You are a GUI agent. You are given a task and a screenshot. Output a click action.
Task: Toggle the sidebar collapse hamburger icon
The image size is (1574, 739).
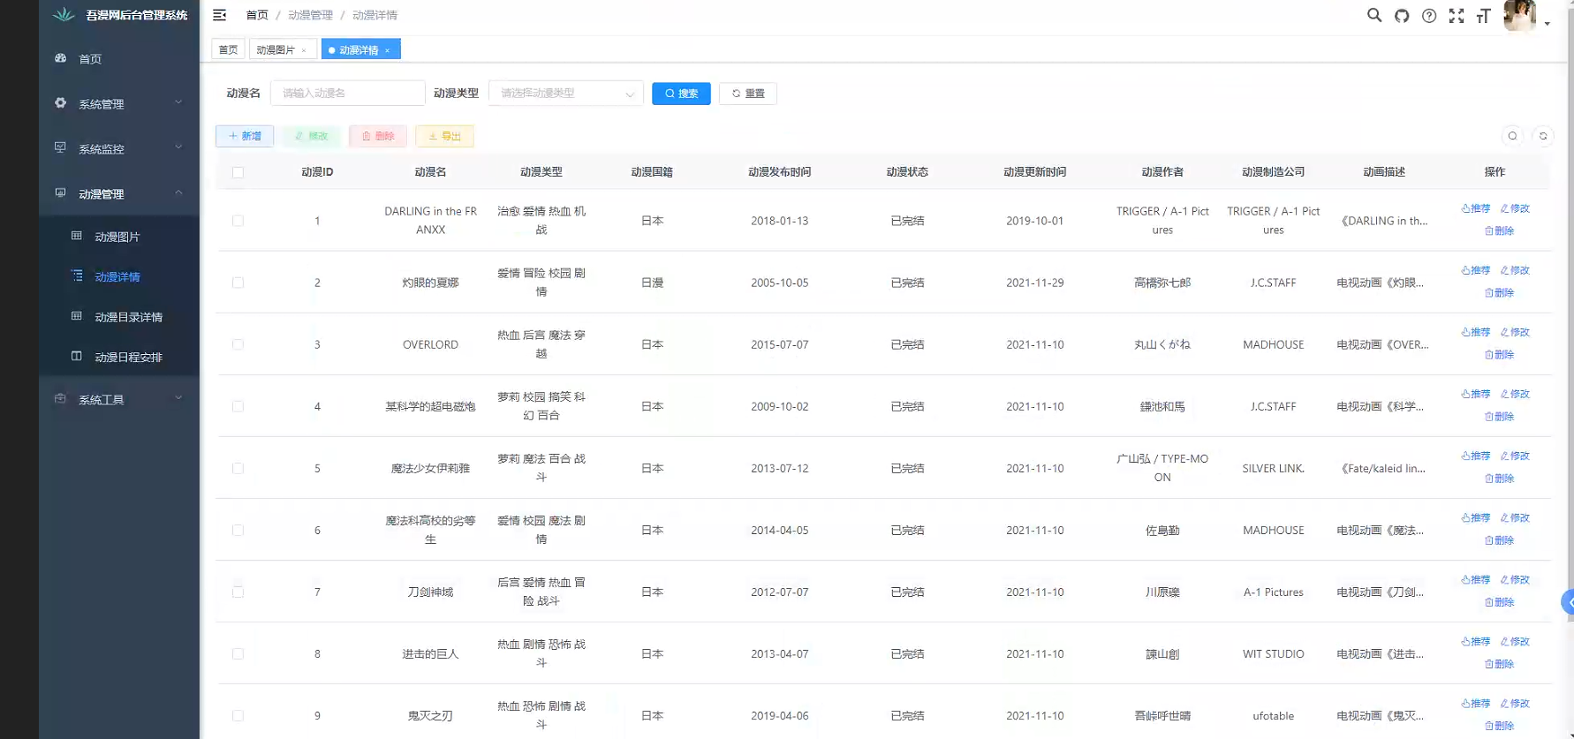click(x=220, y=15)
